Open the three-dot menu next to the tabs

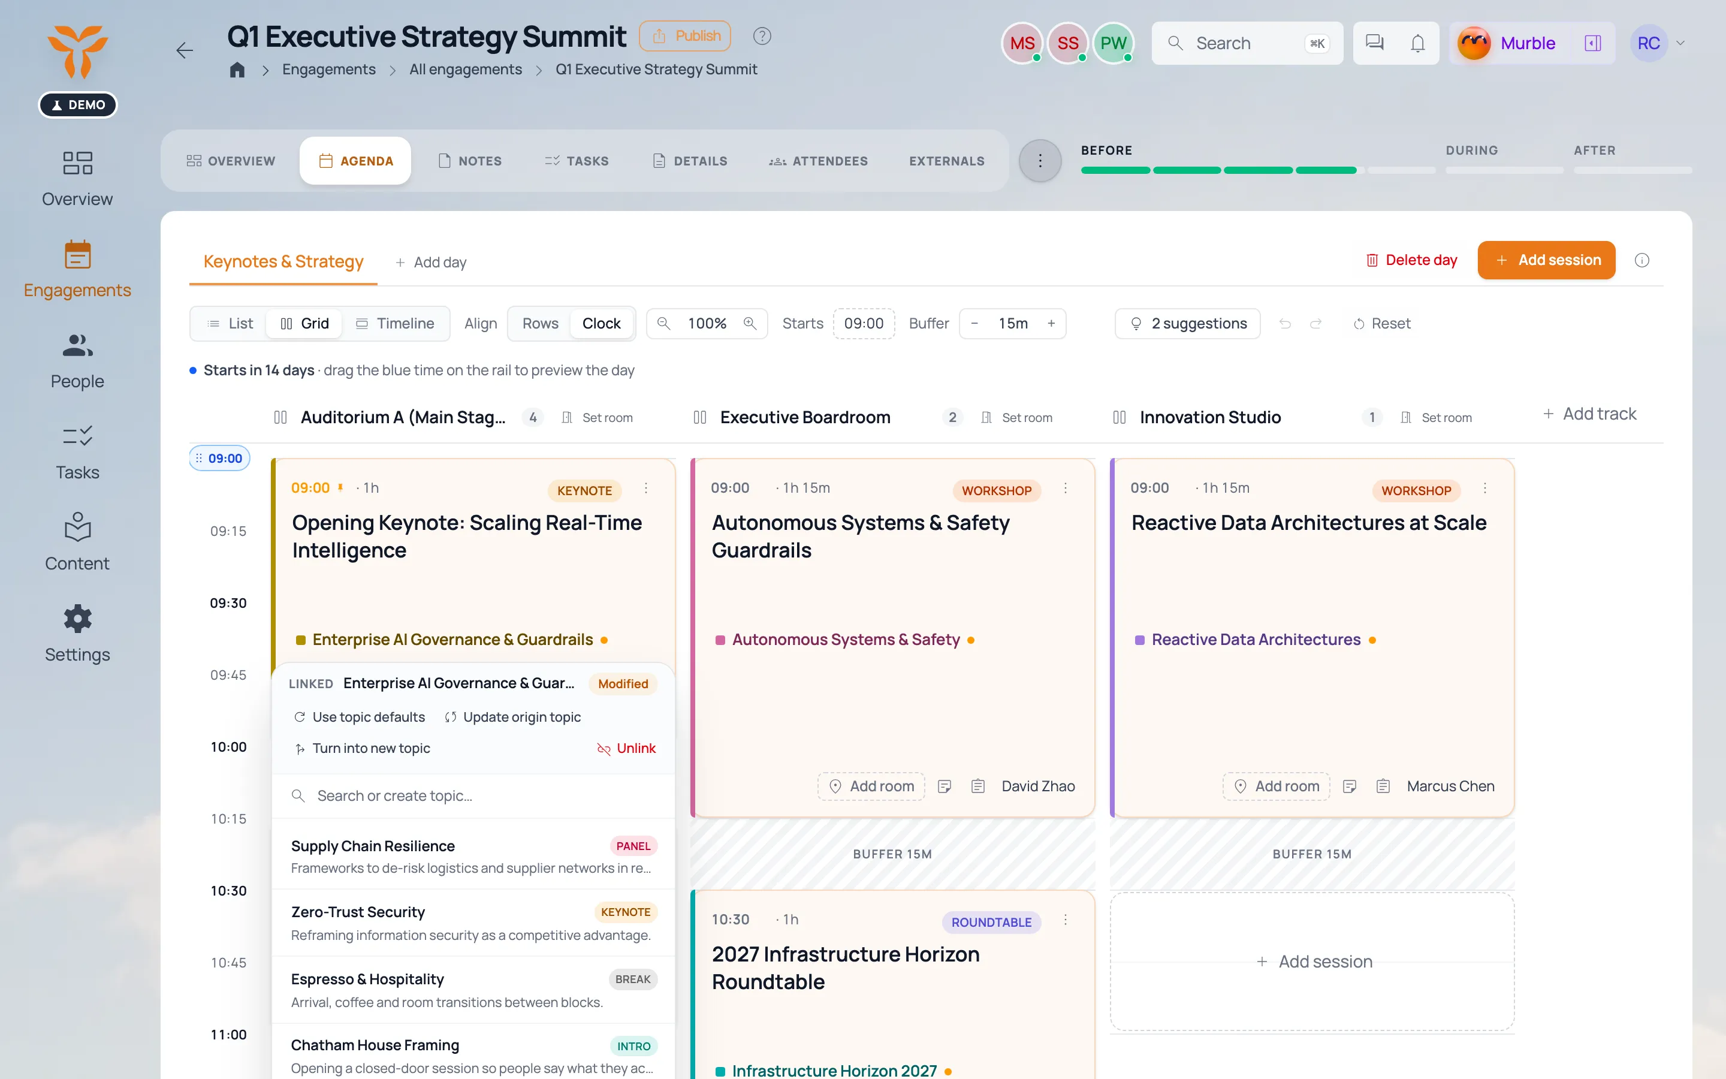[1040, 161]
